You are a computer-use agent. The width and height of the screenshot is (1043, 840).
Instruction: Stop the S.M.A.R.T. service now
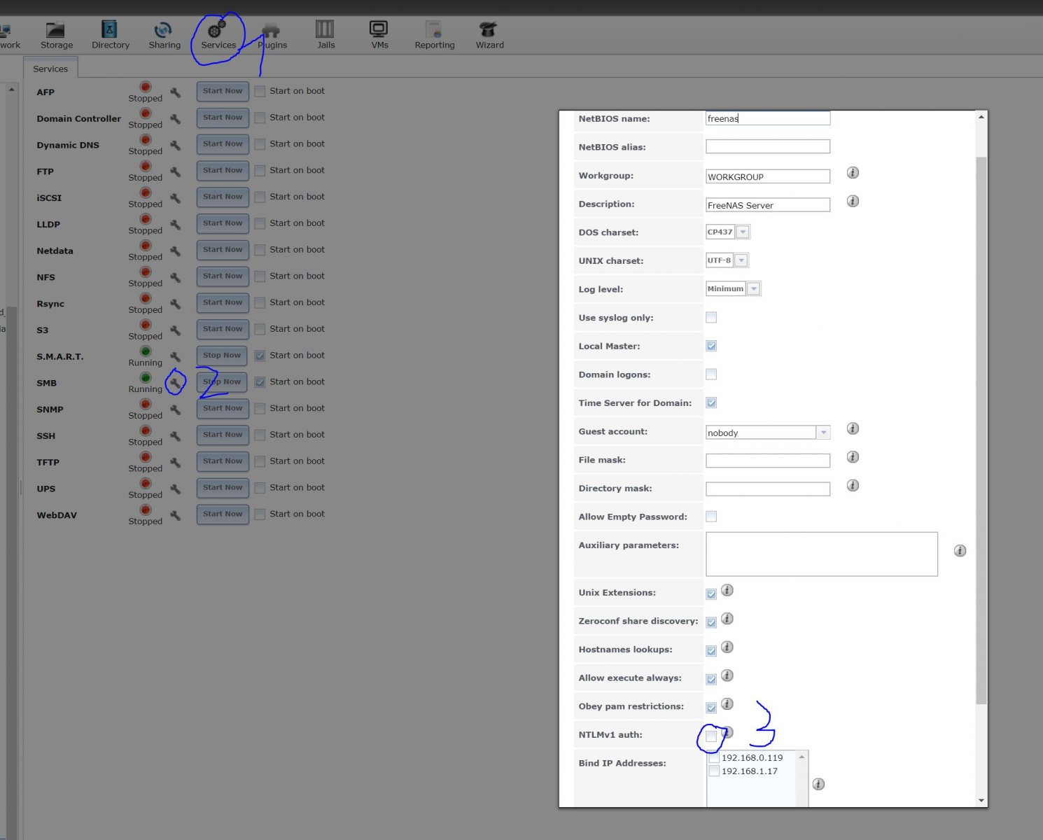click(x=222, y=356)
